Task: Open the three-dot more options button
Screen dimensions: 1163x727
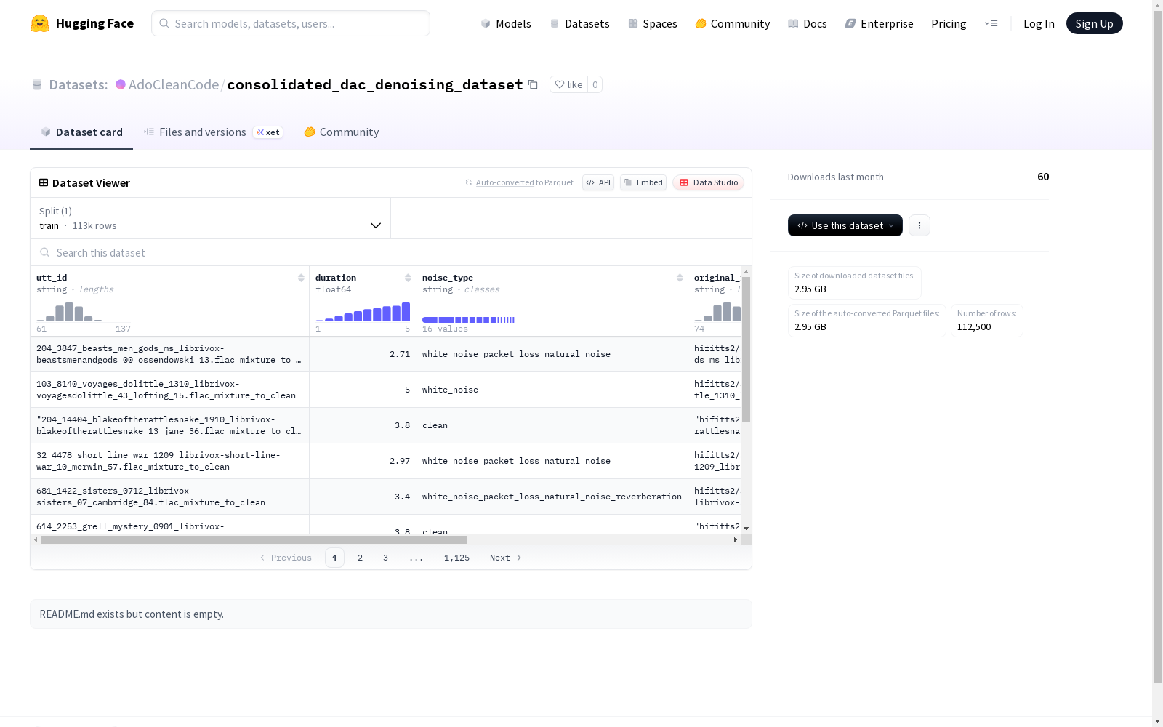Action: click(x=919, y=225)
